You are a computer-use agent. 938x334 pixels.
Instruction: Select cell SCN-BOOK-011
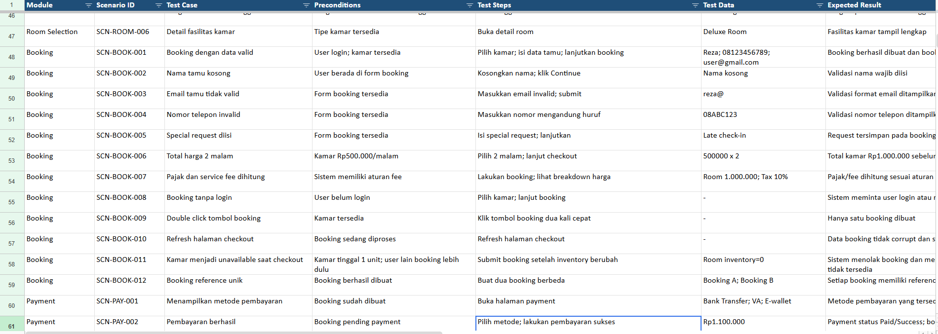tap(129, 264)
